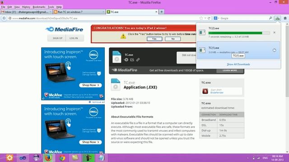Switch to Run TC on windows 7 tab

pyautogui.click(x=79, y=12)
